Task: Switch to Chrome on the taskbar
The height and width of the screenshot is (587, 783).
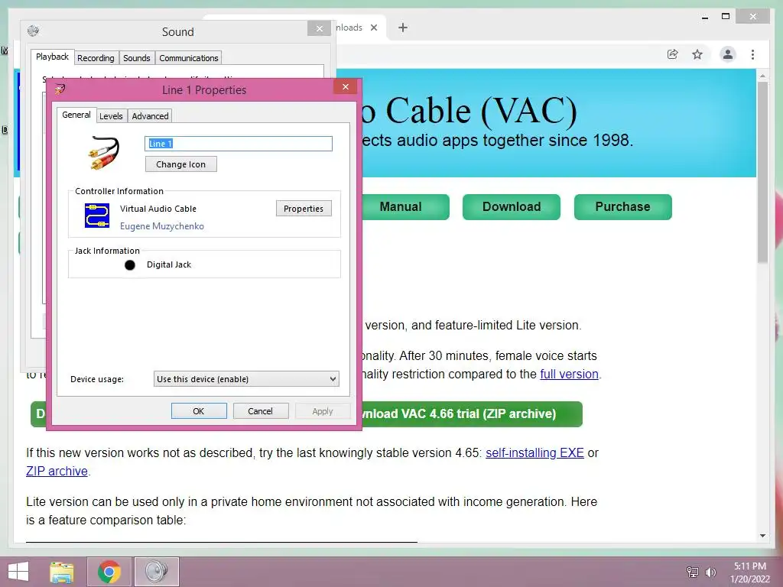Action: pos(109,572)
